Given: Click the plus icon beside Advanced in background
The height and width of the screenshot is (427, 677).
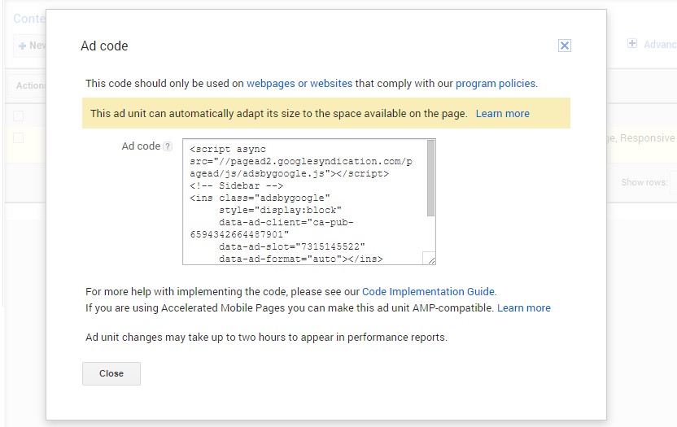Looking at the screenshot, I should [x=632, y=44].
